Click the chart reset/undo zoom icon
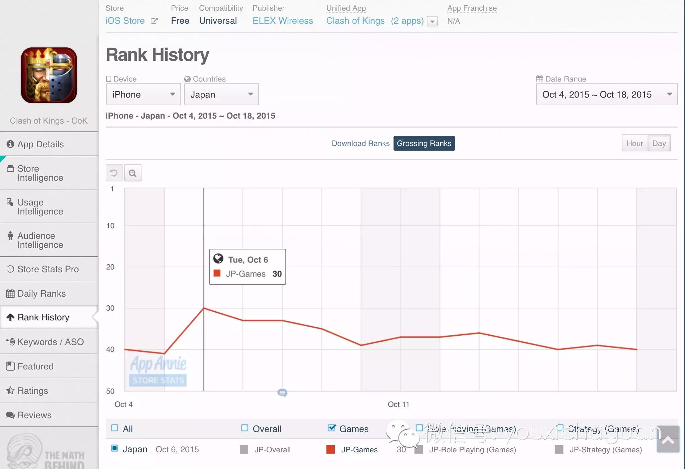This screenshot has height=469, width=685. [x=114, y=173]
